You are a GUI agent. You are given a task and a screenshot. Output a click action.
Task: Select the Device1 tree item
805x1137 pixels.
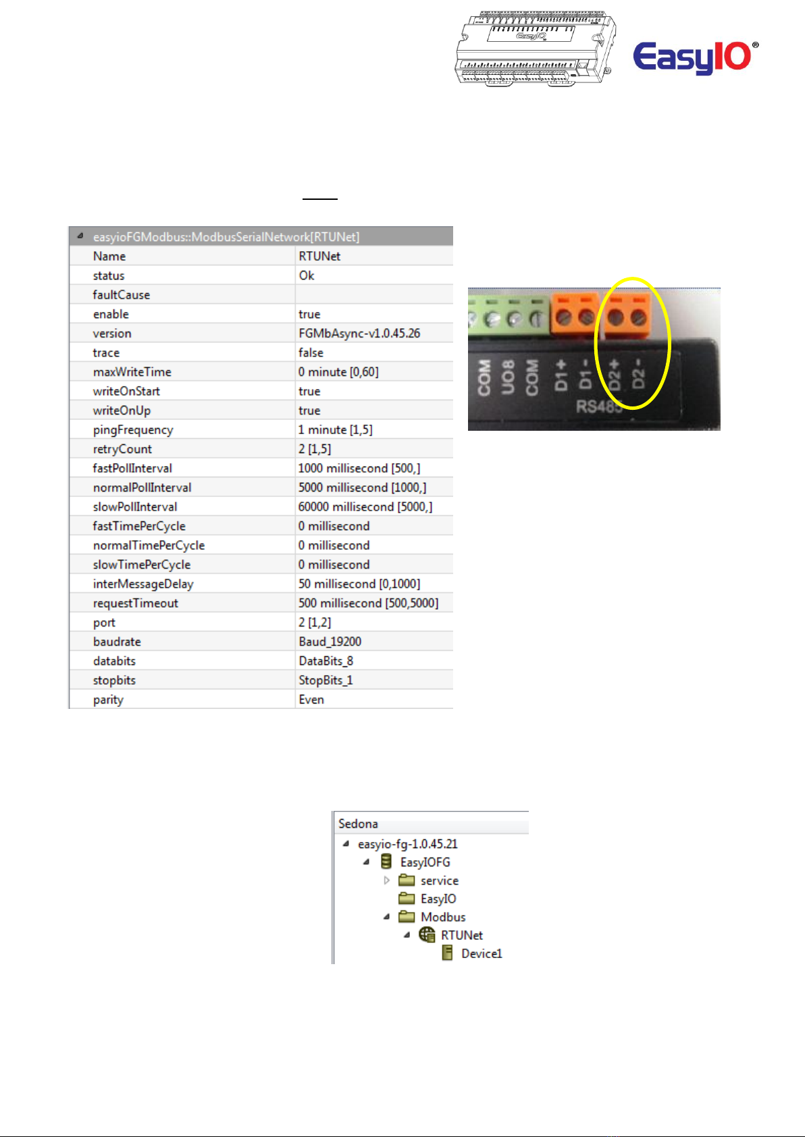point(482,953)
